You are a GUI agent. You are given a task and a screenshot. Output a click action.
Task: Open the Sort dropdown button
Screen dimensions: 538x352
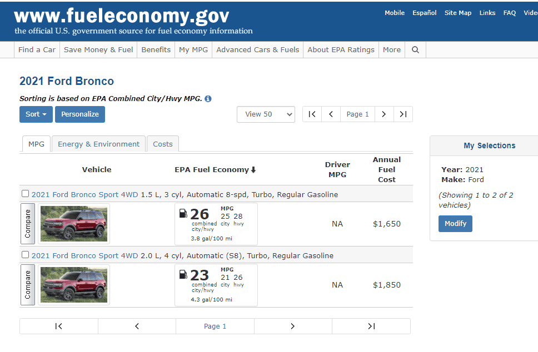point(36,114)
